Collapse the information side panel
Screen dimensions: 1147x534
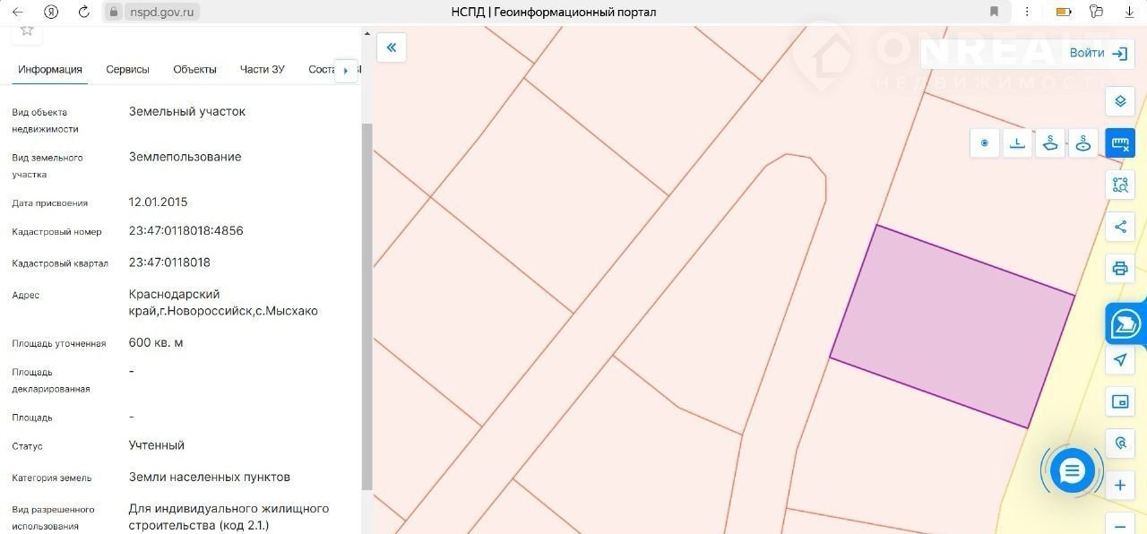(392, 47)
